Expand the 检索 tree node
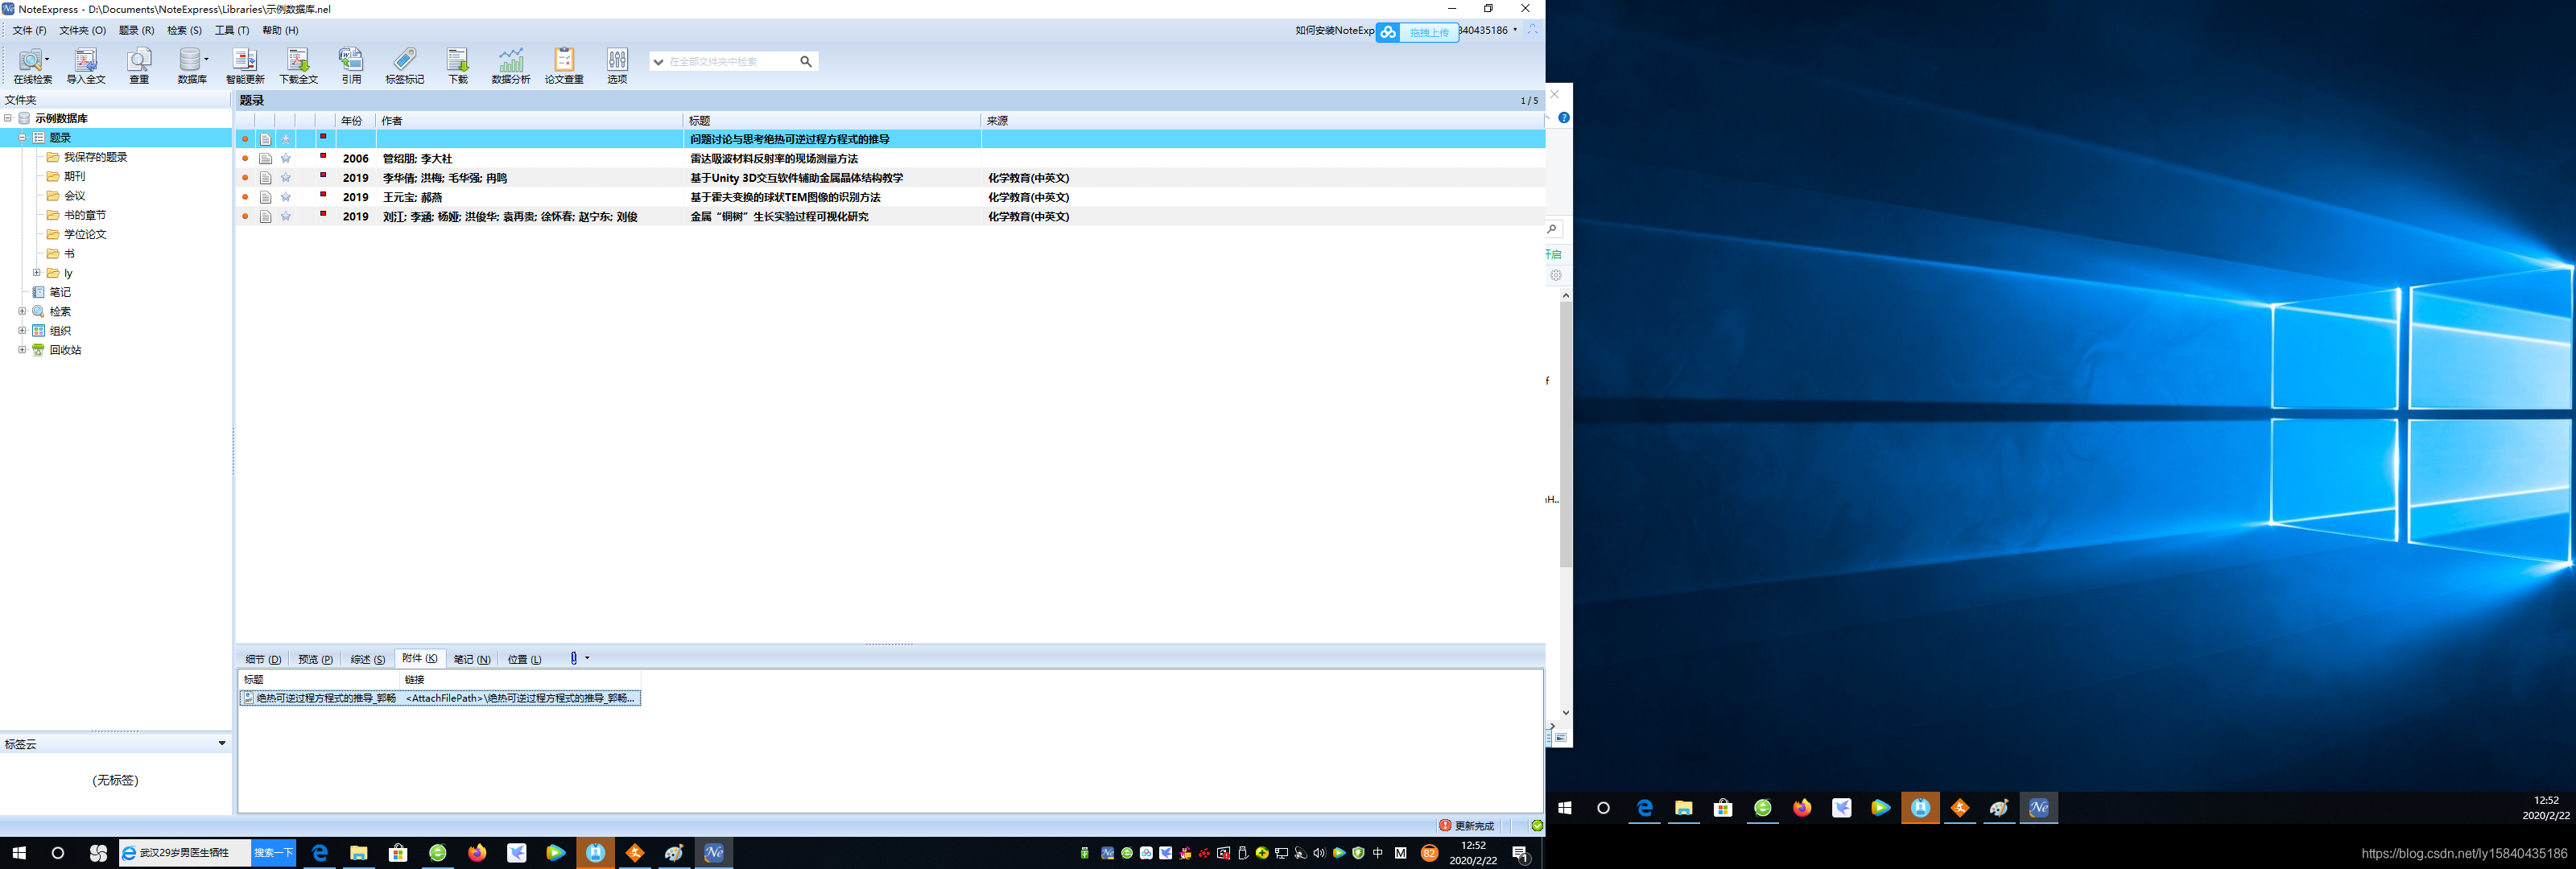The width and height of the screenshot is (2576, 869). coord(22,312)
